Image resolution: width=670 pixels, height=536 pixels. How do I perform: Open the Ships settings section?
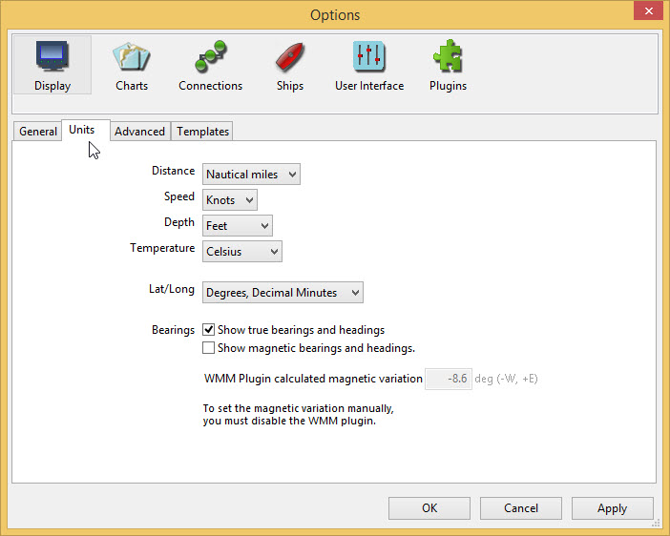click(289, 65)
